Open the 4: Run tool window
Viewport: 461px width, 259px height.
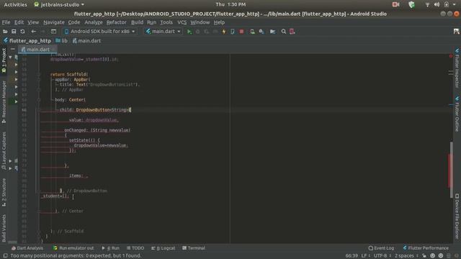(110, 248)
